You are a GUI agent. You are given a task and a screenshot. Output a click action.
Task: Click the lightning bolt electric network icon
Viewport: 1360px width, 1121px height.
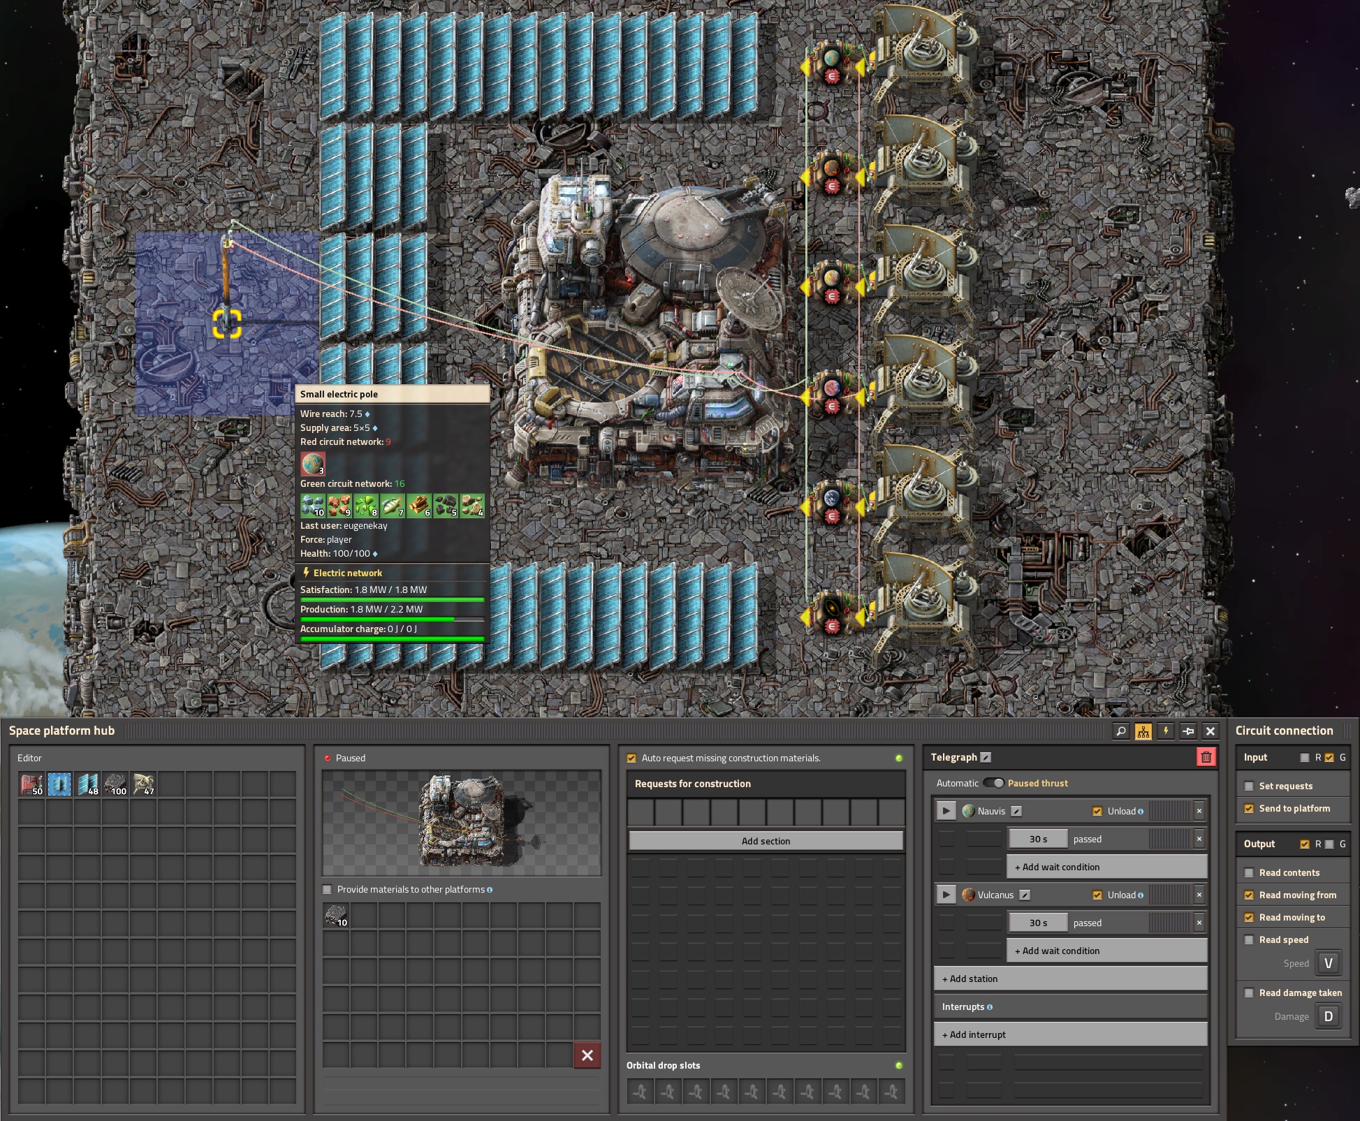tap(1166, 731)
